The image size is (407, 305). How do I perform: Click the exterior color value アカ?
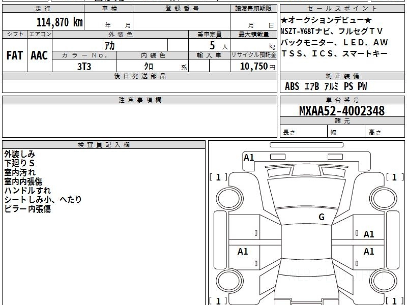[109, 45]
